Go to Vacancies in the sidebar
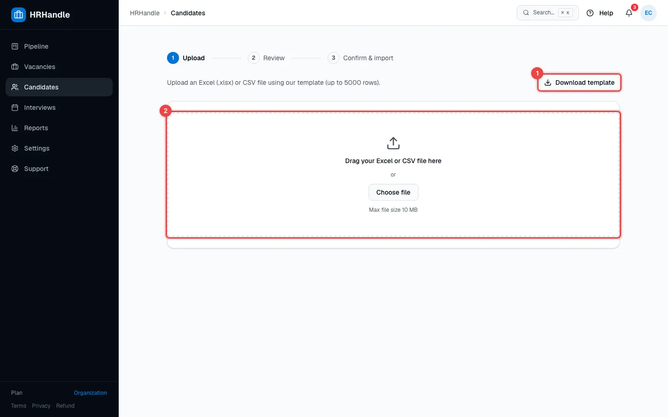The height and width of the screenshot is (417, 668). pos(59,67)
